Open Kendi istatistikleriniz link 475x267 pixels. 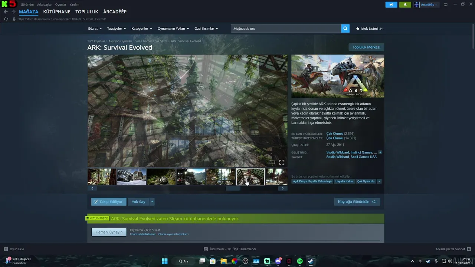coord(143,234)
